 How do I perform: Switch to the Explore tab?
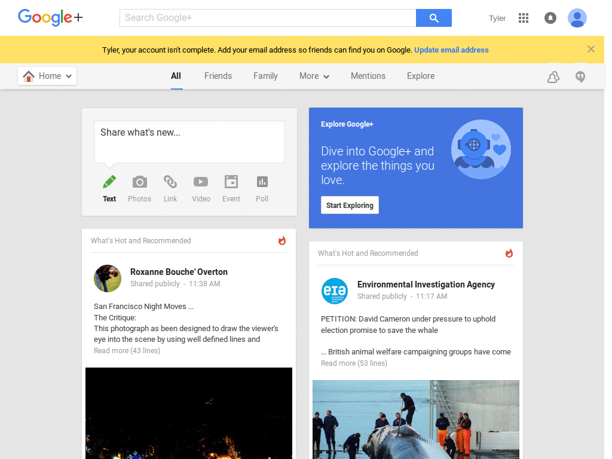[421, 76]
